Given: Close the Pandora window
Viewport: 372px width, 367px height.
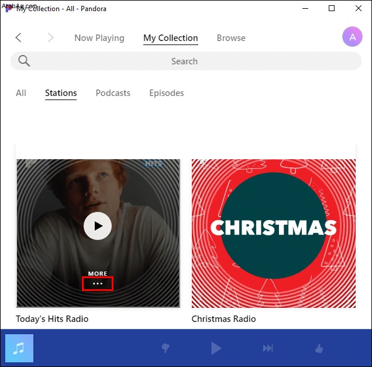Looking at the screenshot, I should (359, 8).
